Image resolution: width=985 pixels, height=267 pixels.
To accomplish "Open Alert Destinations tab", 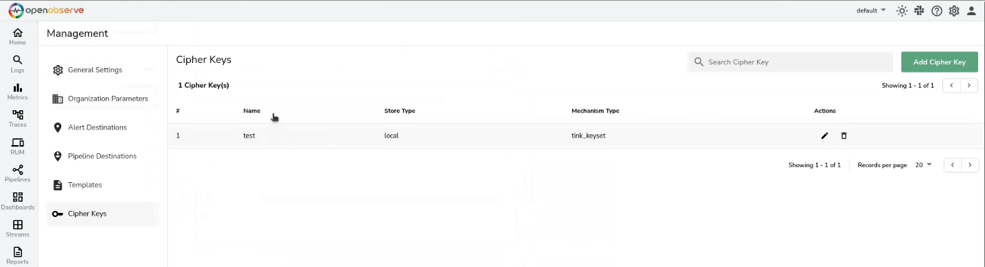I will pyautogui.click(x=102, y=127).
